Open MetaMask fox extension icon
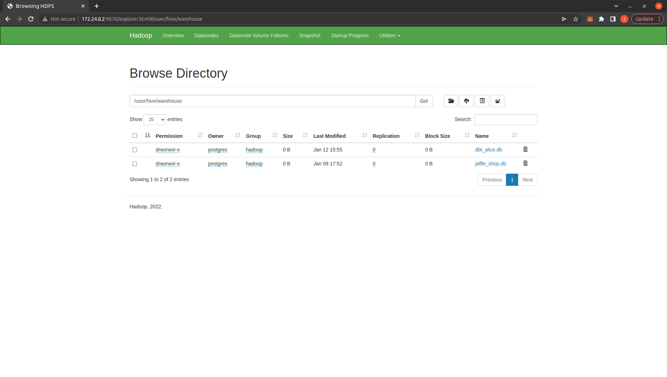This screenshot has width=667, height=377. pyautogui.click(x=590, y=19)
